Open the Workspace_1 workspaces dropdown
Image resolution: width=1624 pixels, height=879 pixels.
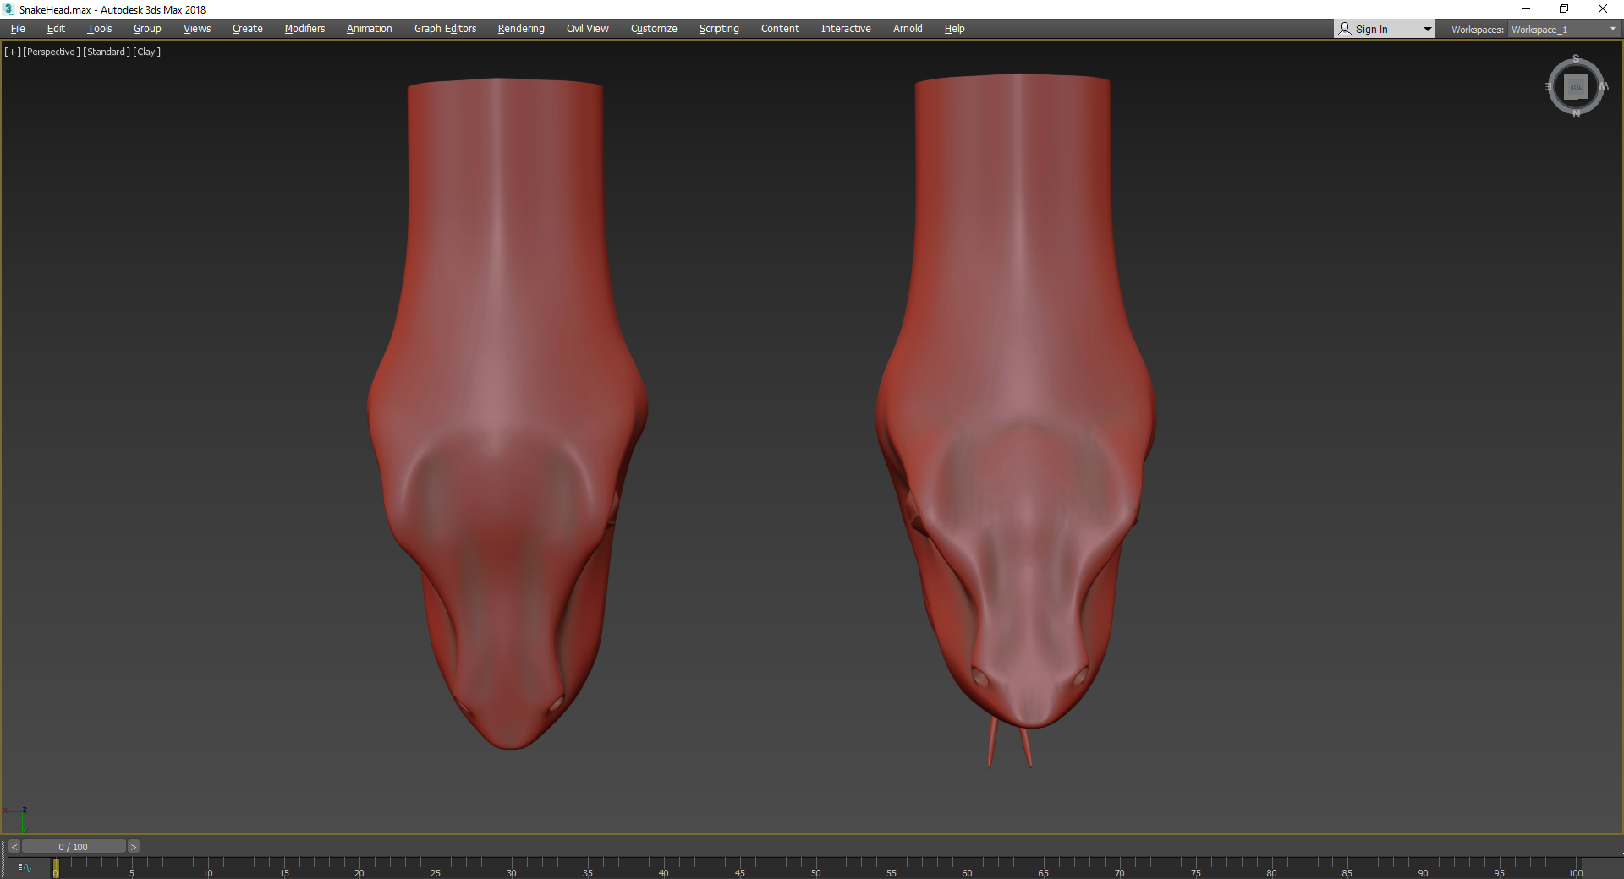click(x=1563, y=30)
